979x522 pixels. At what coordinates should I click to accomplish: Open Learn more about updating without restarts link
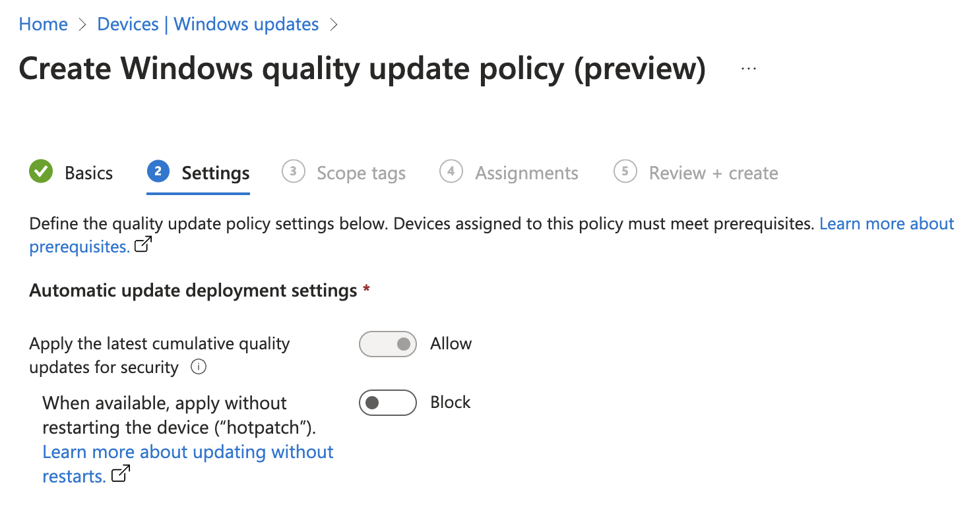188,452
